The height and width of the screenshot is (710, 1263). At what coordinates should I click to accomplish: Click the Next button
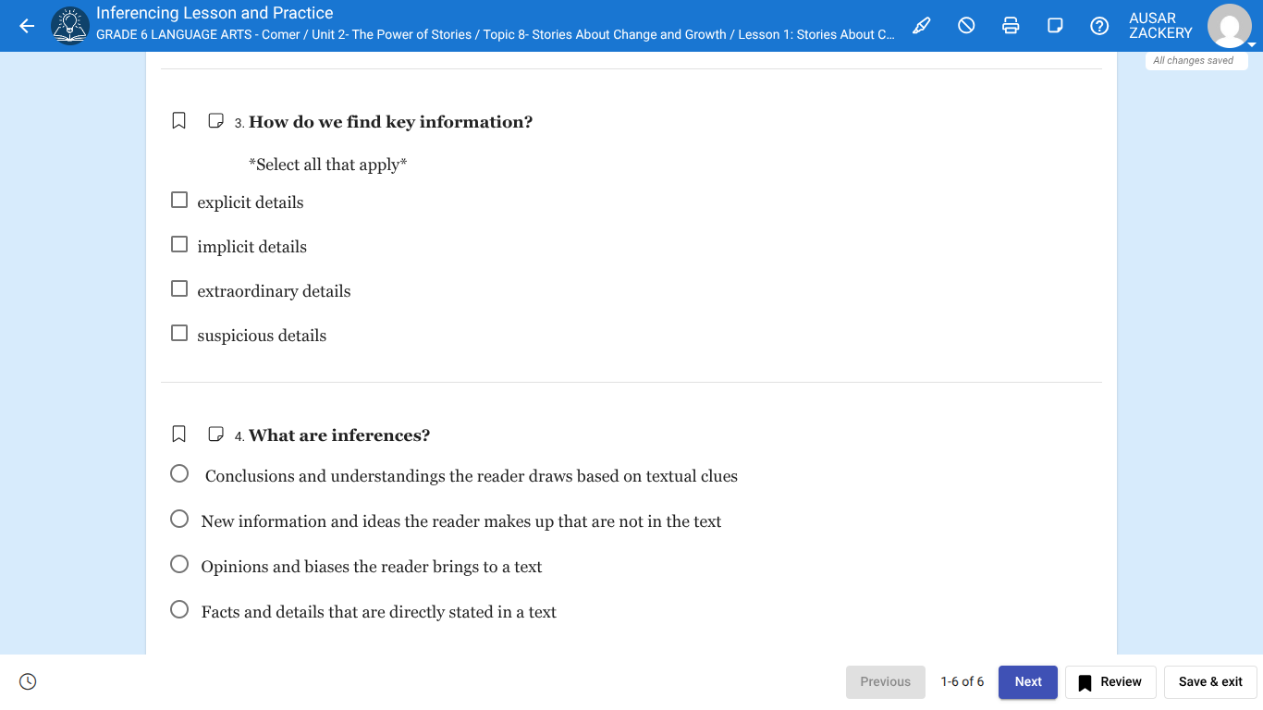(x=1027, y=681)
